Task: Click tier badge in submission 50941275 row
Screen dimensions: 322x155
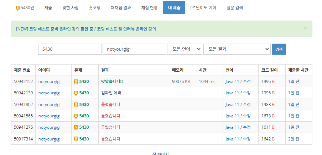Action: click(x=76, y=127)
